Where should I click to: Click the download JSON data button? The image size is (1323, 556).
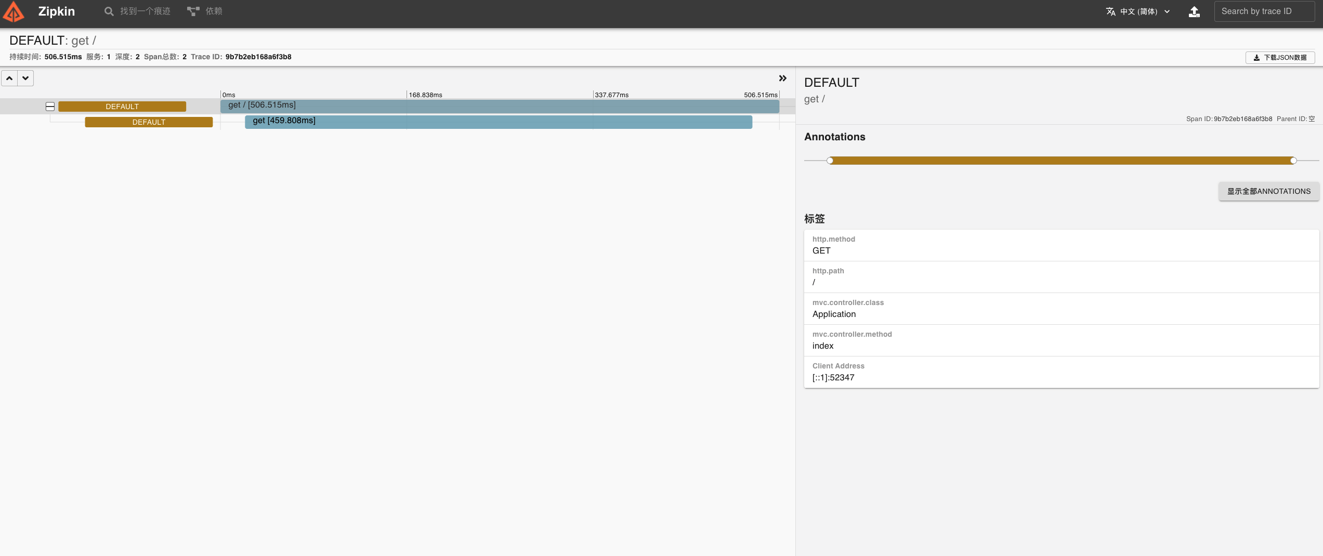pos(1280,58)
